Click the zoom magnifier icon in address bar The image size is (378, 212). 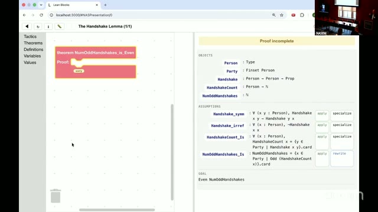tap(274, 15)
